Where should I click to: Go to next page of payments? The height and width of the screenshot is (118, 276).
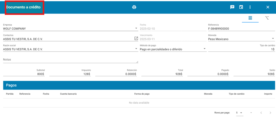[x=270, y=113]
